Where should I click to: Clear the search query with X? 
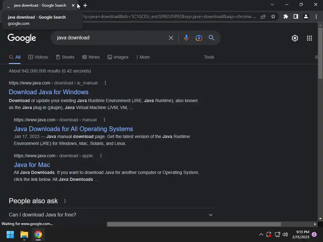171,38
